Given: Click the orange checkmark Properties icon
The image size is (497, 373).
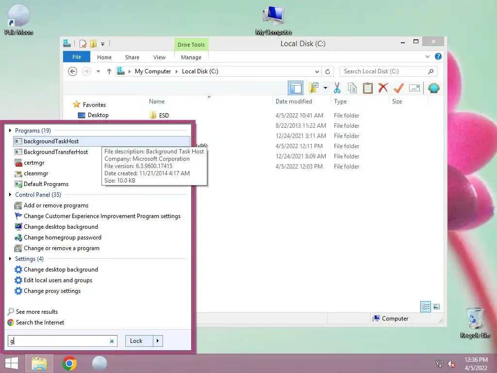Looking at the screenshot, I should click(x=398, y=88).
